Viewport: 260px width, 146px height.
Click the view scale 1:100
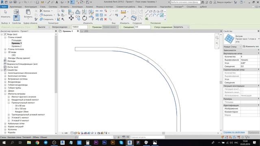pyautogui.click(x=65, y=133)
